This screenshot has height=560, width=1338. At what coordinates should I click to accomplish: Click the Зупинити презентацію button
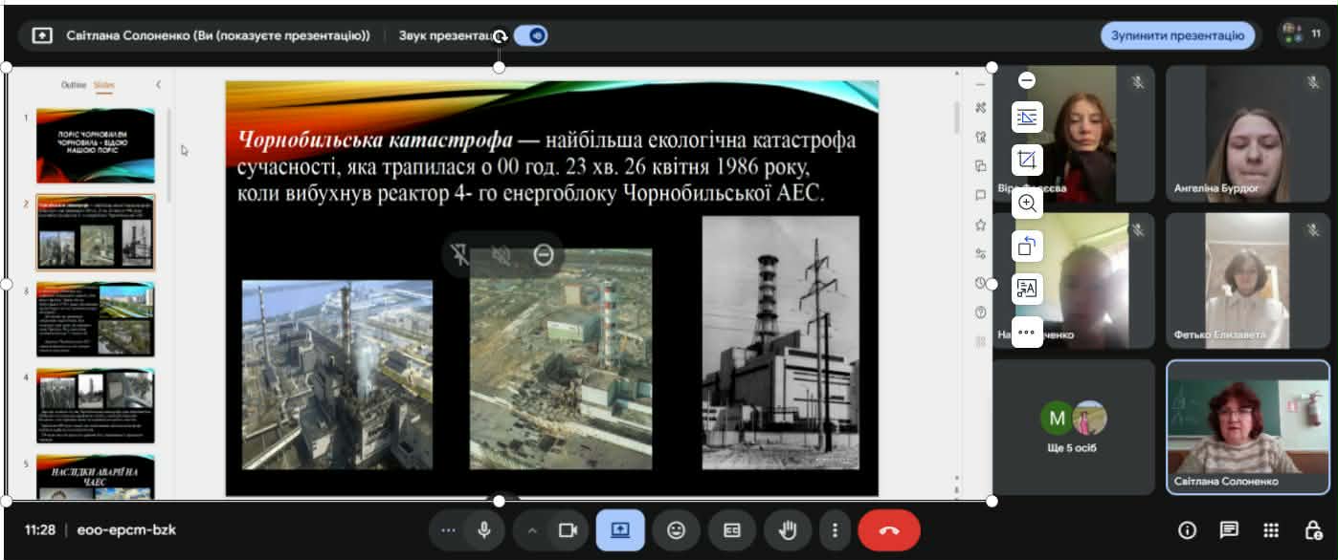[1177, 35]
